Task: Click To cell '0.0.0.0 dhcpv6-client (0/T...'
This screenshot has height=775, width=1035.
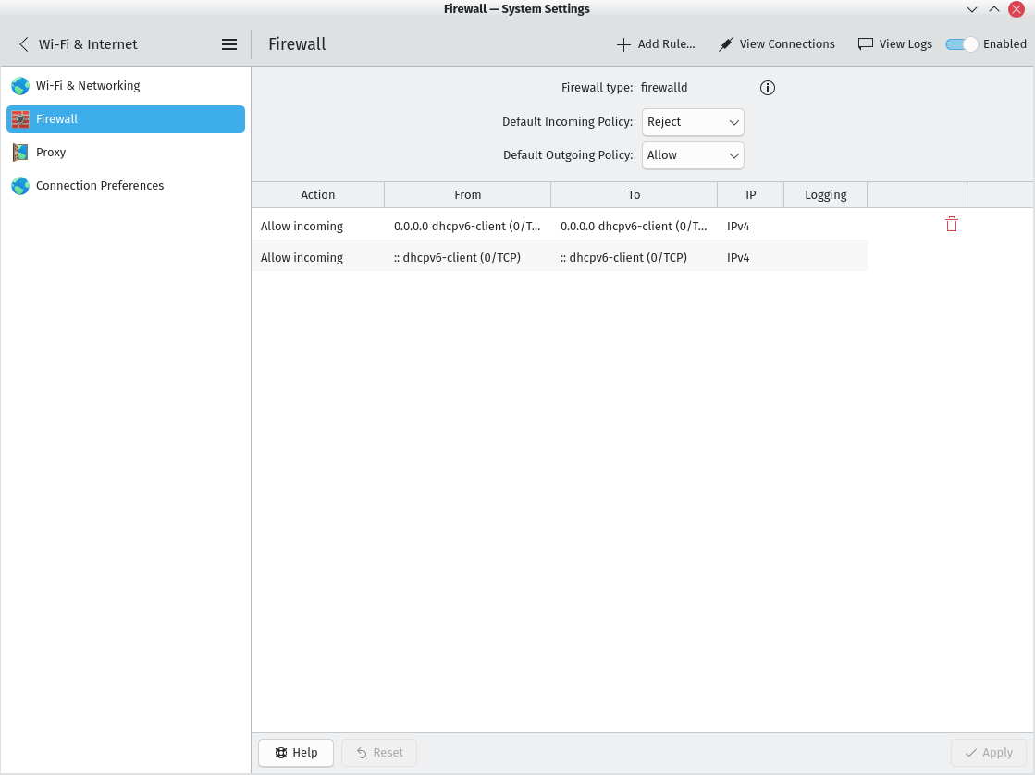Action: (634, 226)
